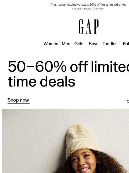
Task: Click the Shop now link
Action: (x=18, y=100)
